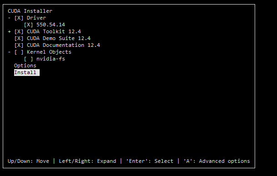Select the Kernel Objects label
Image resolution: width=277 pixels, height=176 pixels.
[49, 52]
